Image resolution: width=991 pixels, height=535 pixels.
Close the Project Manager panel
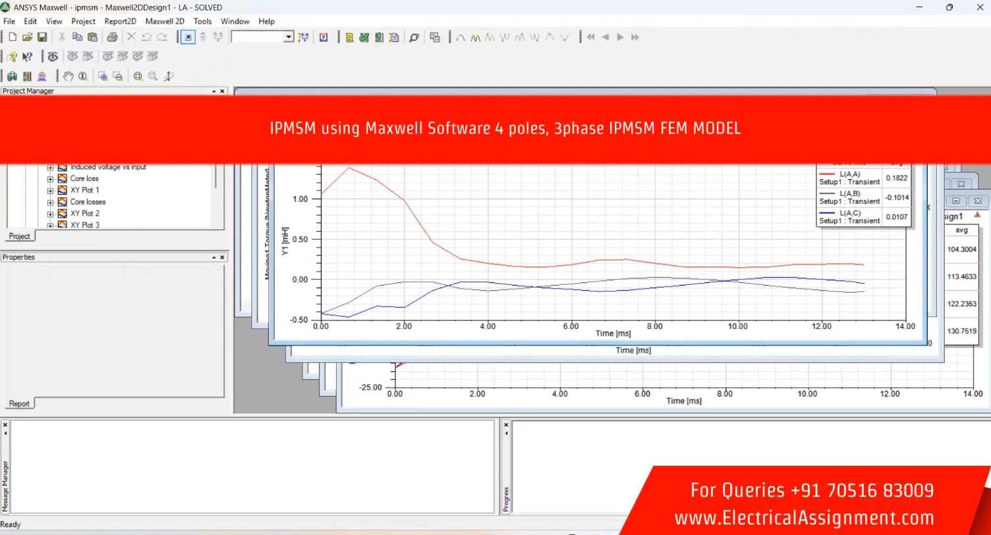click(x=222, y=91)
